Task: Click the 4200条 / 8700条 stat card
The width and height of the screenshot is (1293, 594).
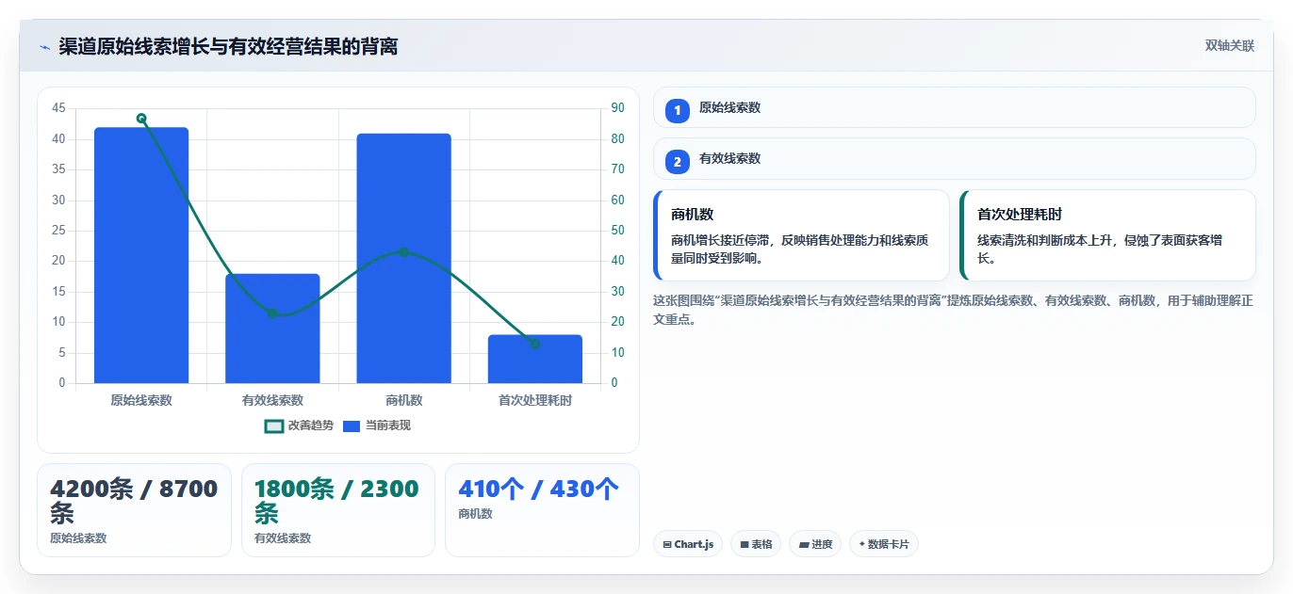Action: pyautogui.click(x=134, y=510)
